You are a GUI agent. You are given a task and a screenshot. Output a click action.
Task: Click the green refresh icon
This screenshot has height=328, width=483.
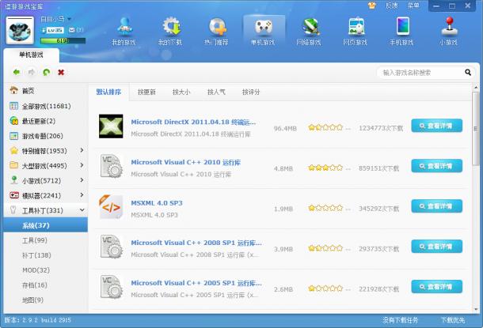[46, 72]
